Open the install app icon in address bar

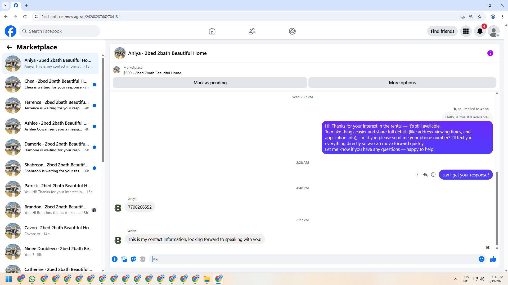[463, 17]
